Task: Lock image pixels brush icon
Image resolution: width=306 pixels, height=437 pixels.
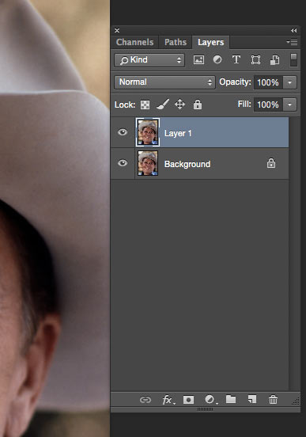Action: pos(163,104)
